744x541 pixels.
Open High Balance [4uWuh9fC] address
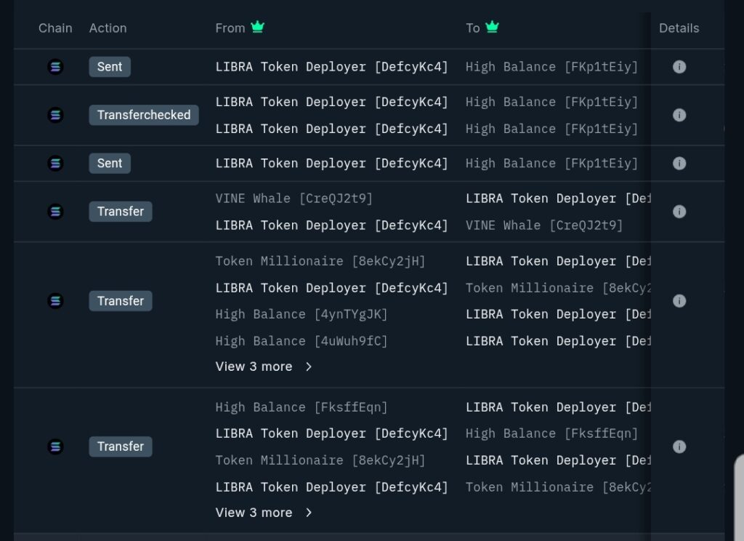(x=301, y=341)
